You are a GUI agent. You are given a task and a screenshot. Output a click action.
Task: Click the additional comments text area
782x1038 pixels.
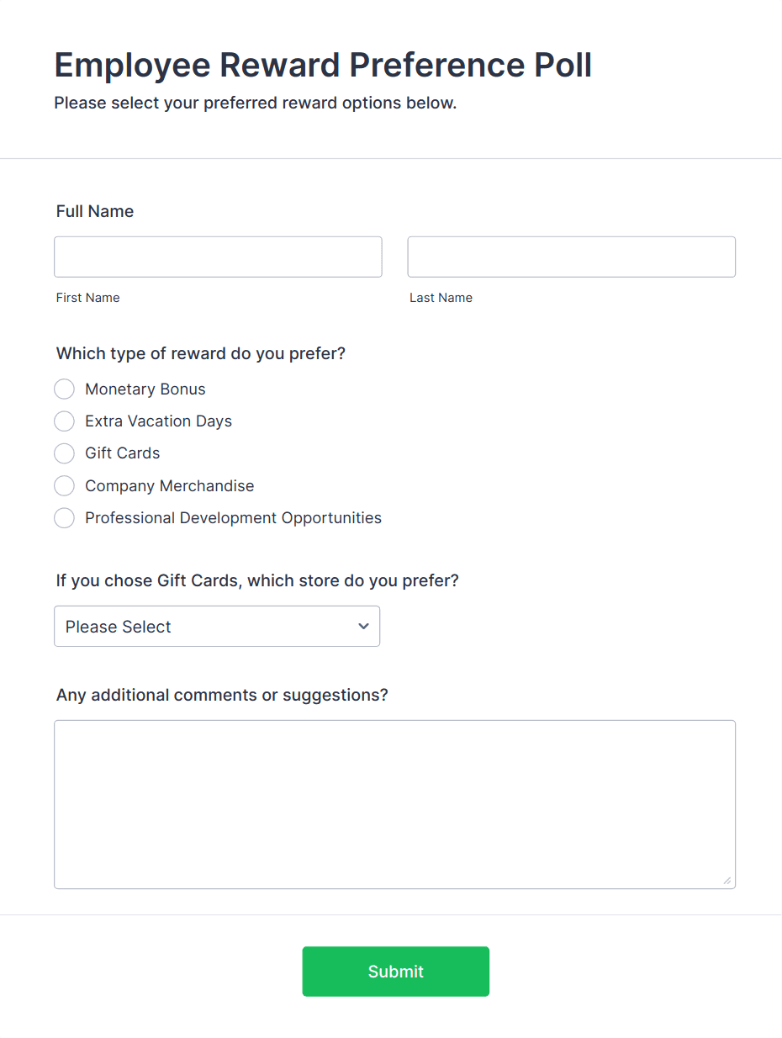pyautogui.click(x=395, y=799)
